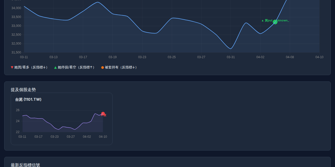Click the 33,000 y-axis label
This screenshot has width=335, height=167.
[16, 26]
